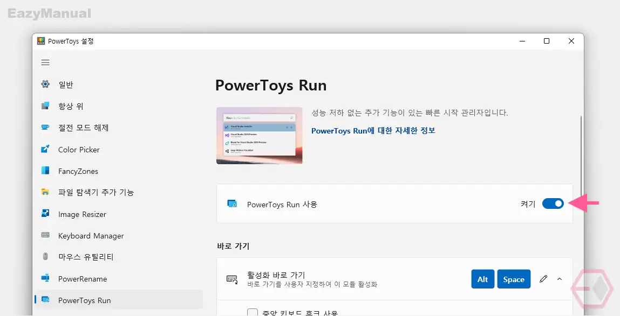Open the hamburger navigation menu

tap(45, 62)
